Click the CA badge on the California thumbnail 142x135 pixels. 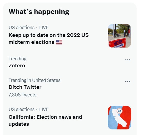(x=119, y=111)
